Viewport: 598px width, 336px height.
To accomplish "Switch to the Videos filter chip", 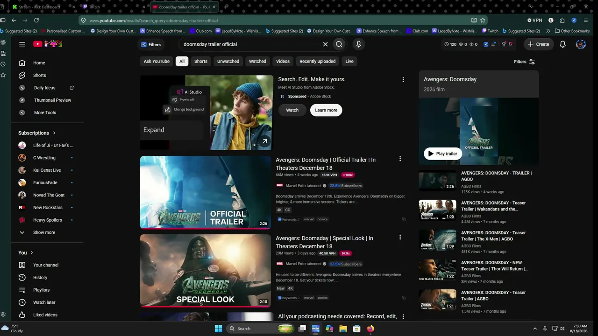I will point(283,61).
